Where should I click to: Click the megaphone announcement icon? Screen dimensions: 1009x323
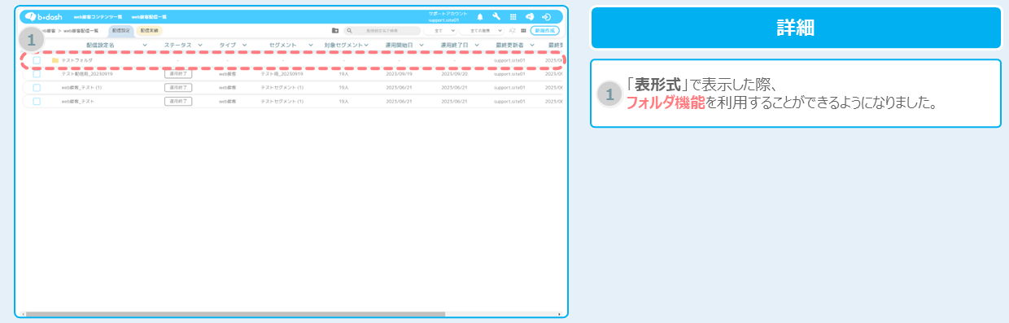pos(529,16)
